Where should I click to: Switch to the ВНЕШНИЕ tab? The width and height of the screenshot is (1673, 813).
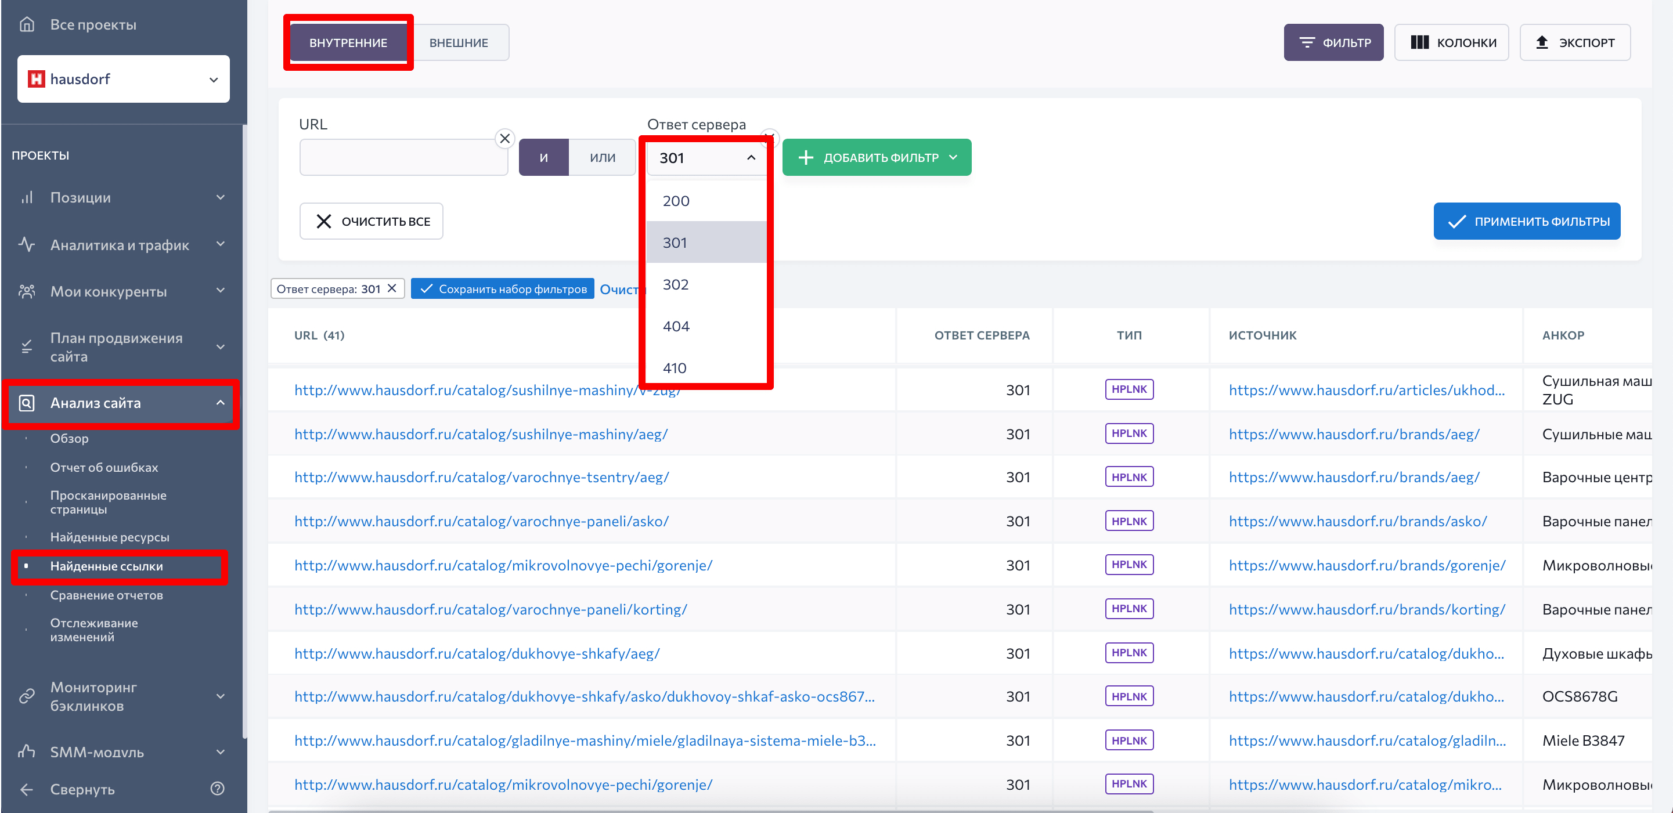[459, 43]
